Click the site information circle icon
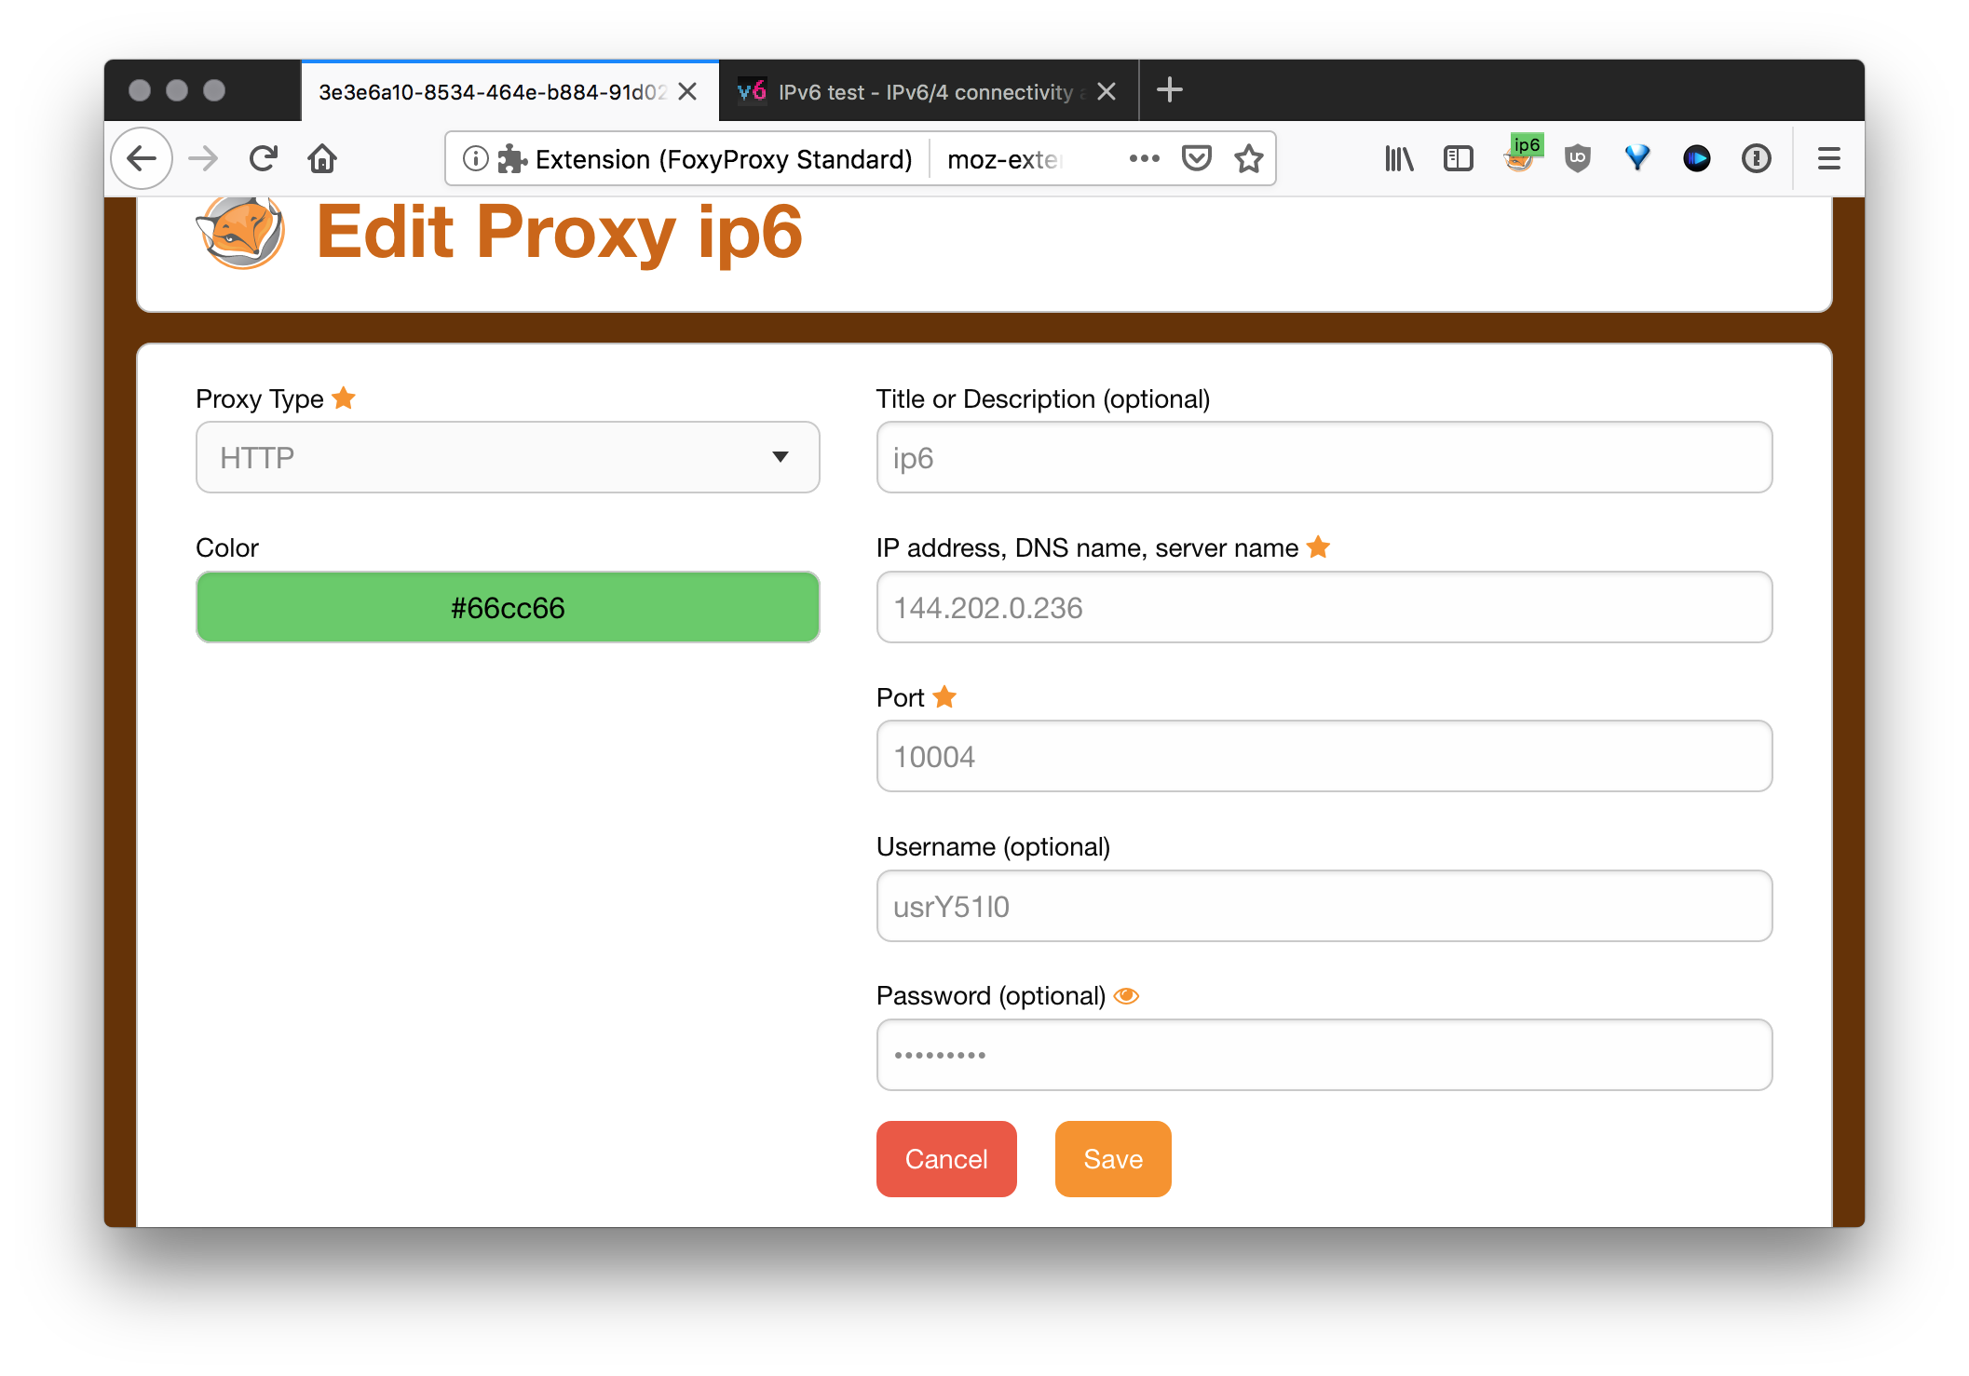Viewport: 1969px width, 1376px height. pos(475,158)
